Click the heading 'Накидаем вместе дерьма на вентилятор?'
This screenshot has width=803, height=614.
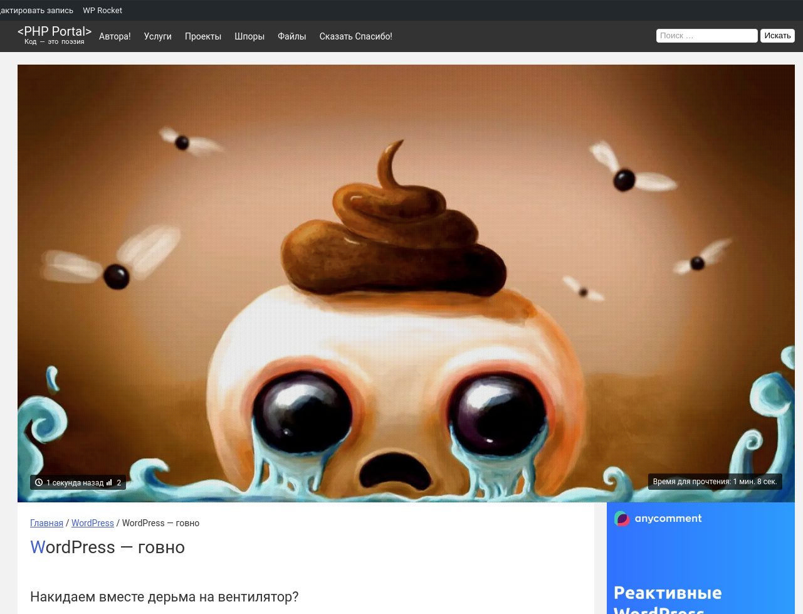[164, 596]
